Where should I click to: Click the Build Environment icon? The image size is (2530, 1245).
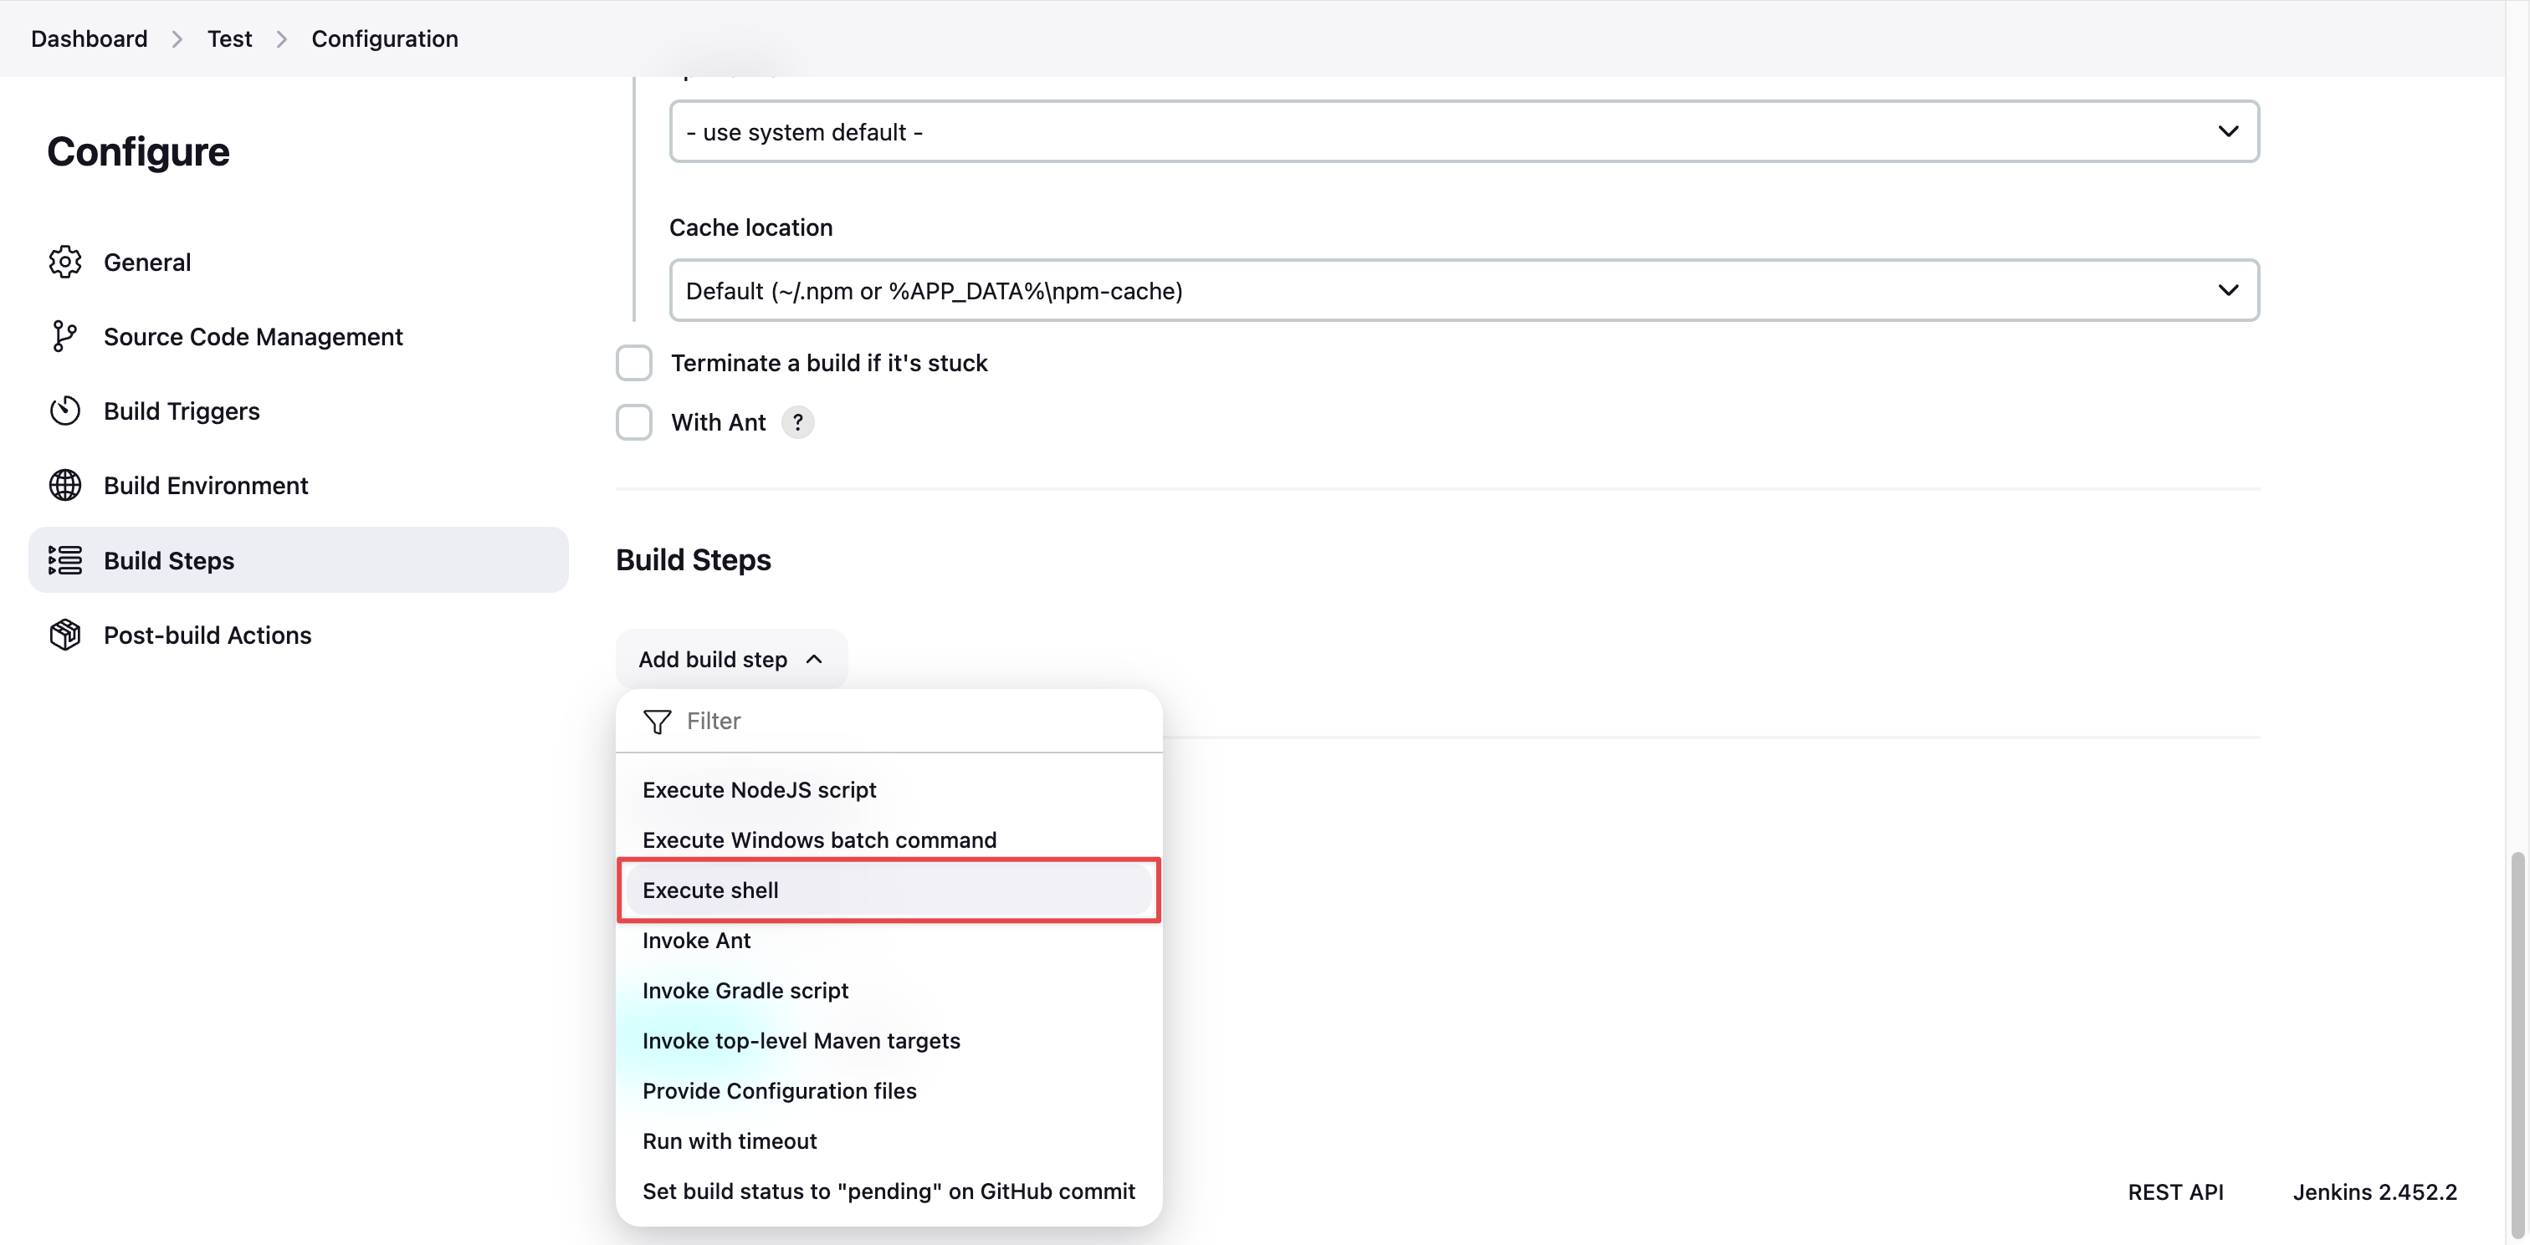pyautogui.click(x=64, y=486)
